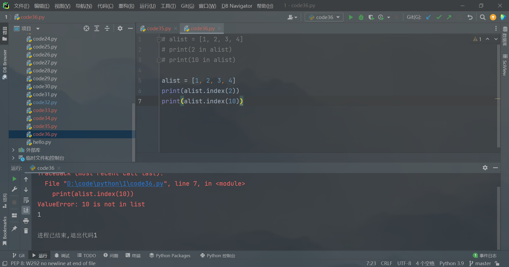The width and height of the screenshot is (509, 267).
Task: Click the rollback undo icon
Action: [470, 17]
